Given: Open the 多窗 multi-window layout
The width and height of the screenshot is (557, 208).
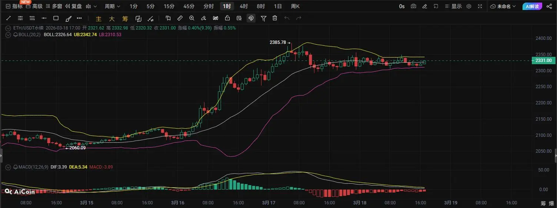Looking at the screenshot, I should 54,6.
